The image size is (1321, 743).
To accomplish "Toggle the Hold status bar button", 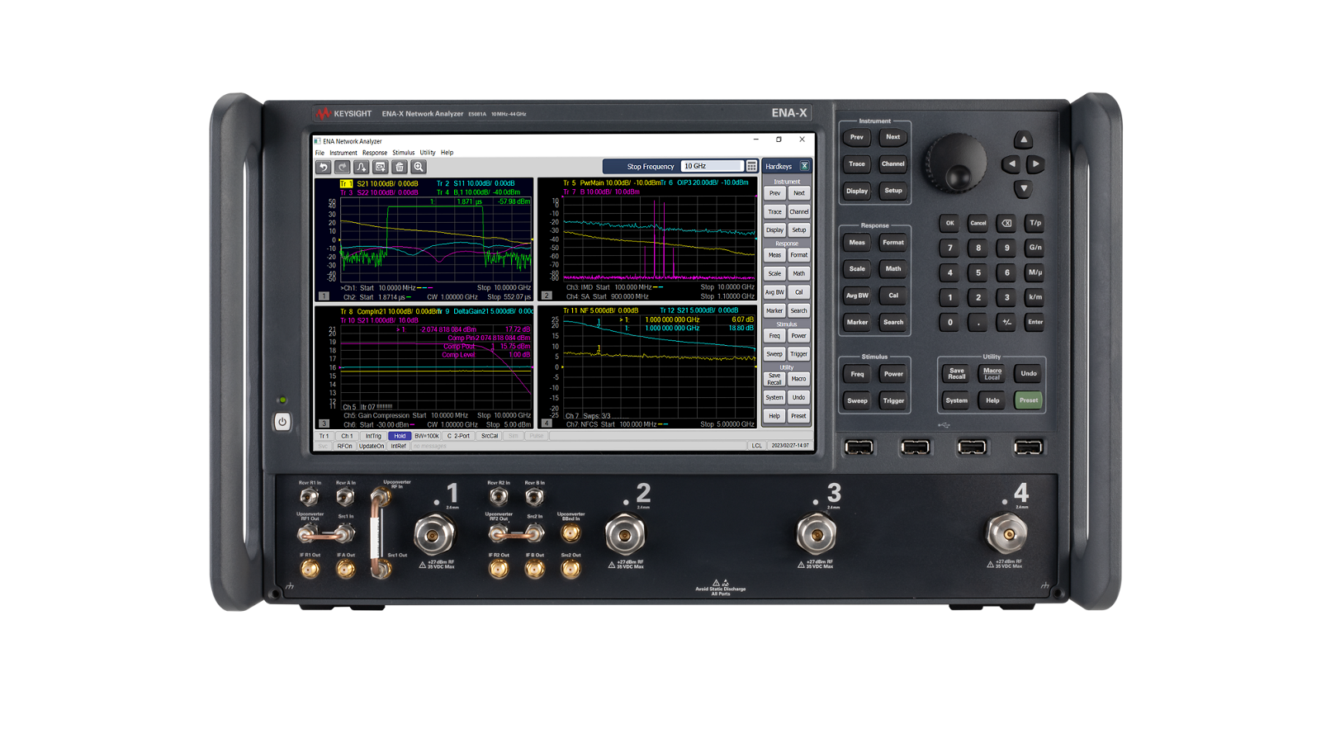I will point(400,436).
